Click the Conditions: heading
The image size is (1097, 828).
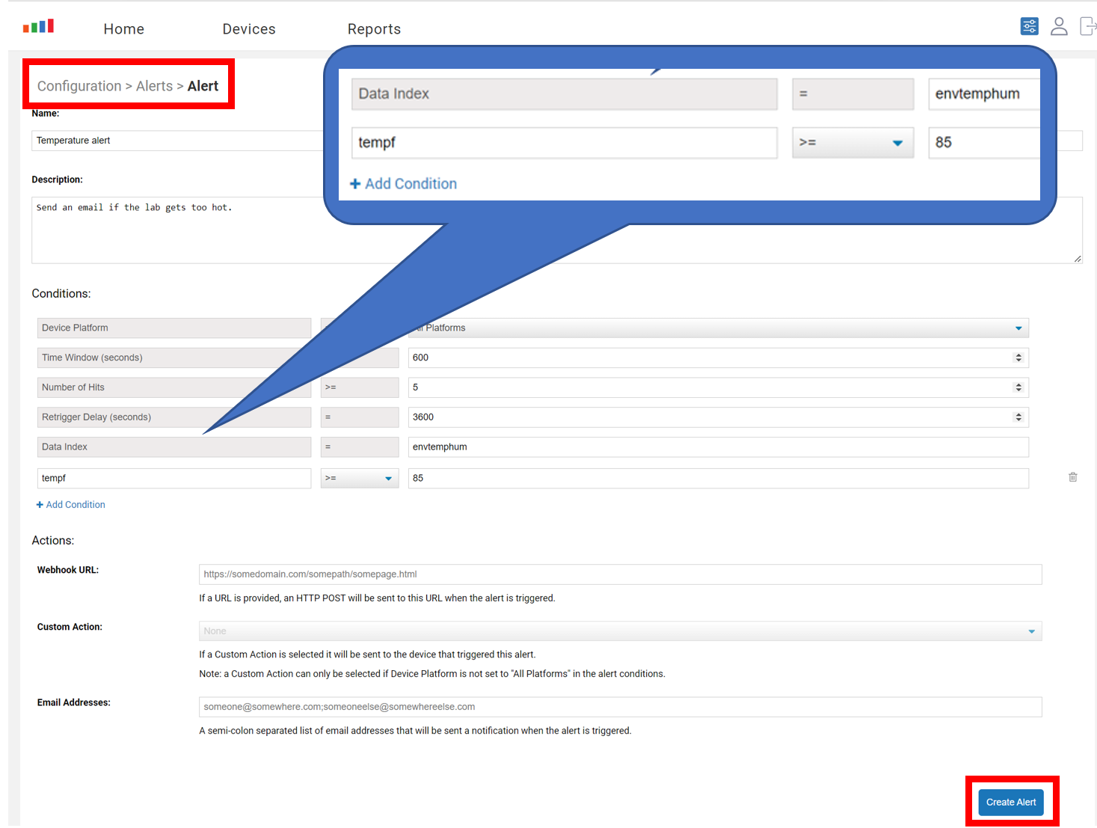[61, 294]
